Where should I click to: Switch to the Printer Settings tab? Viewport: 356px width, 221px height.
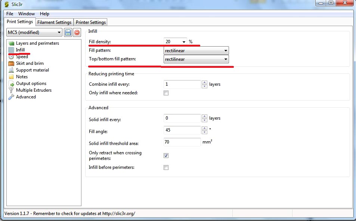point(91,22)
